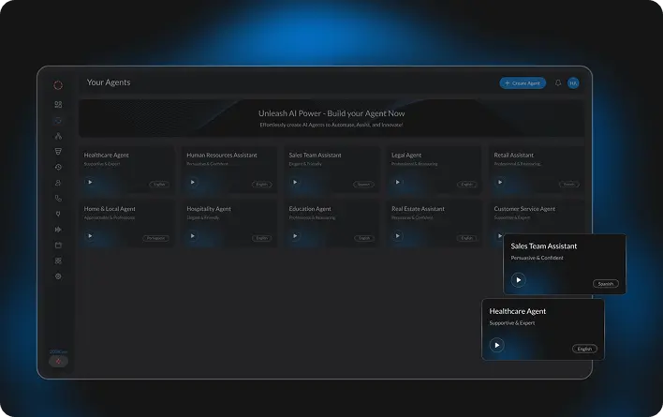Play the Human Resources Assistant preview
This screenshot has height=417, width=663.
[x=193, y=183]
